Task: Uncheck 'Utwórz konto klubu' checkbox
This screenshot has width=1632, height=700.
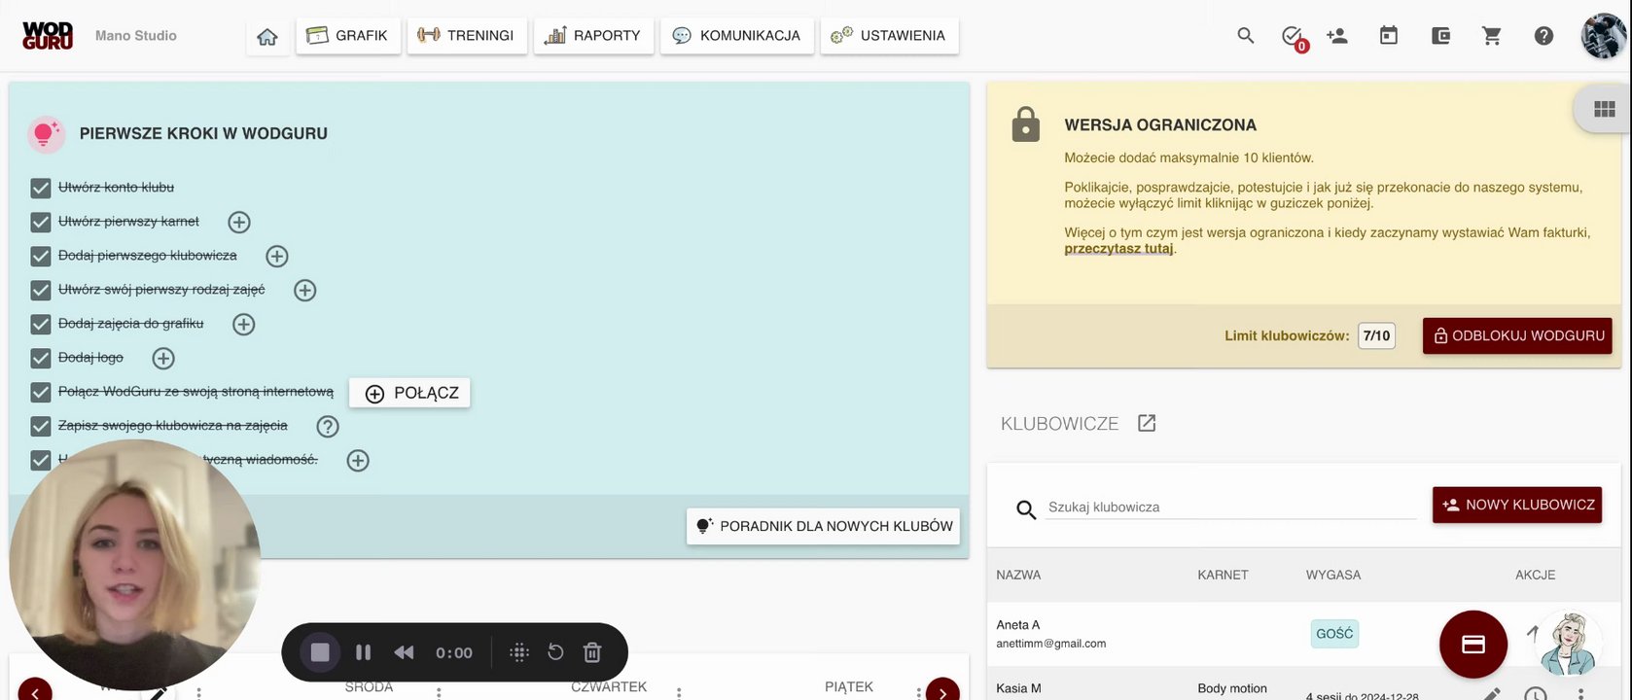Action: (x=41, y=188)
